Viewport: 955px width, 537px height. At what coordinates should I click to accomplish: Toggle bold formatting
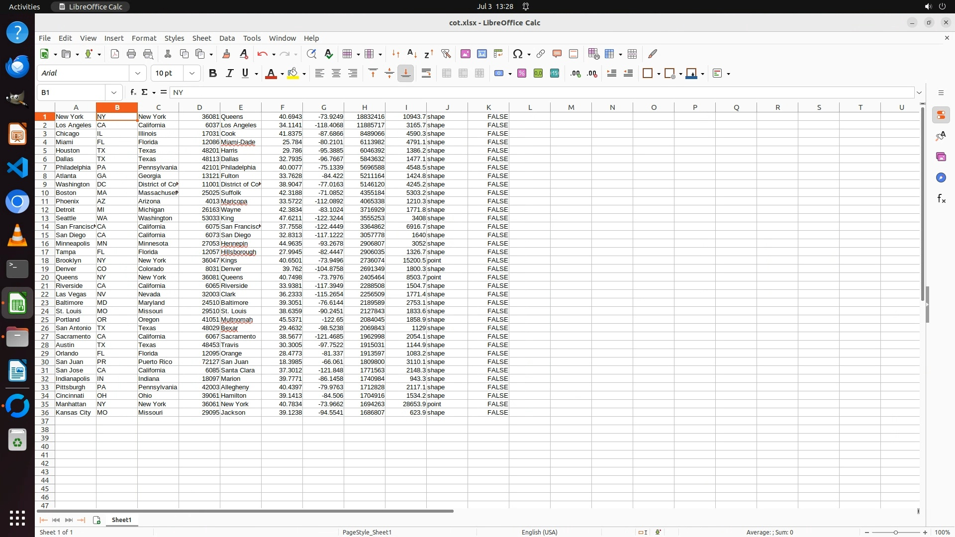click(213, 74)
